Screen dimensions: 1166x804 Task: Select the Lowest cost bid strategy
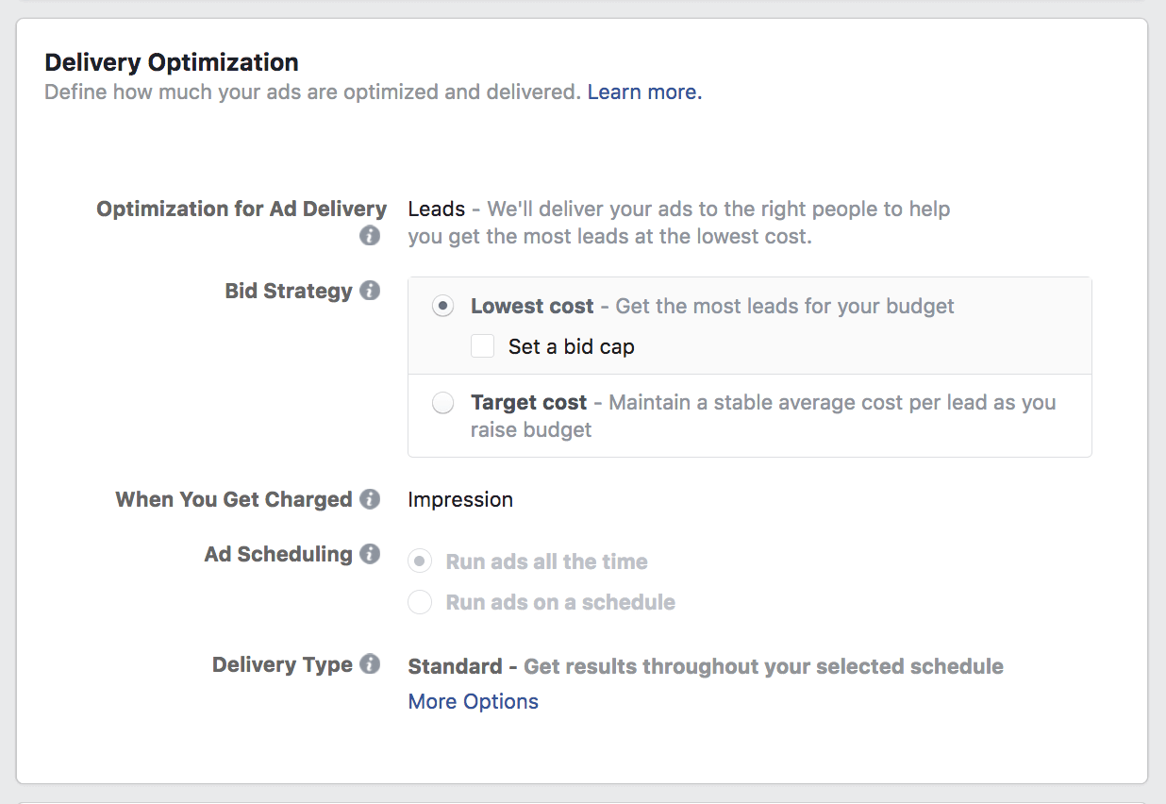click(442, 307)
